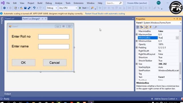This screenshot has width=183, height=103.
Task: Click the Navigate Backward arrow icon
Action: click(x=5, y=8)
